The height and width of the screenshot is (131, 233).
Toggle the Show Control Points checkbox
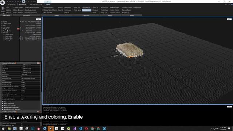tap(43, 10)
